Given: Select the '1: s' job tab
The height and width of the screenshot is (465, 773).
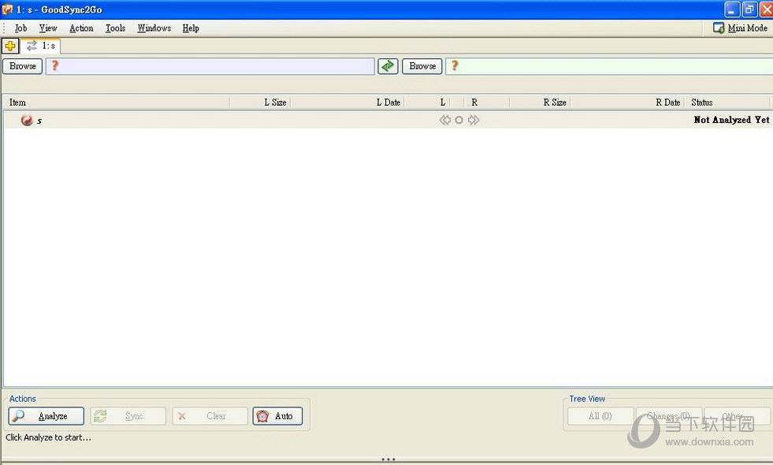Looking at the screenshot, I should point(40,46).
